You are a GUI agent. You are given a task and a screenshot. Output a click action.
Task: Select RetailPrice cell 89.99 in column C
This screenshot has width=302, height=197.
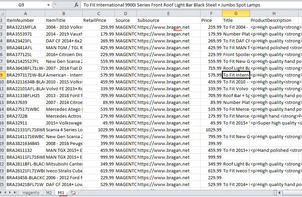point(99,103)
